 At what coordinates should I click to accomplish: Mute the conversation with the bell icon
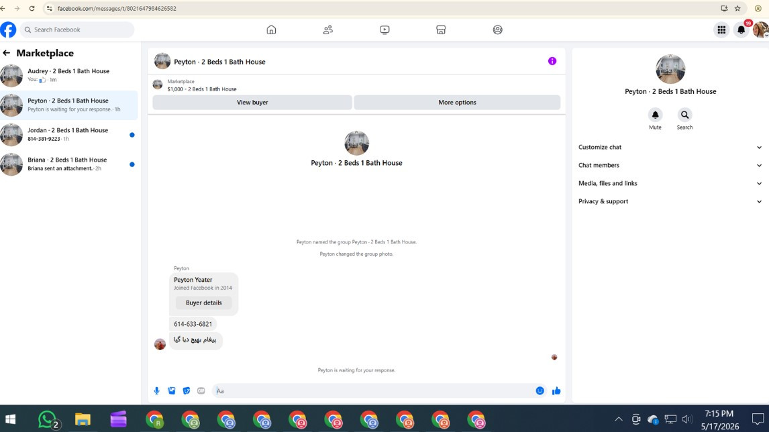(x=655, y=115)
